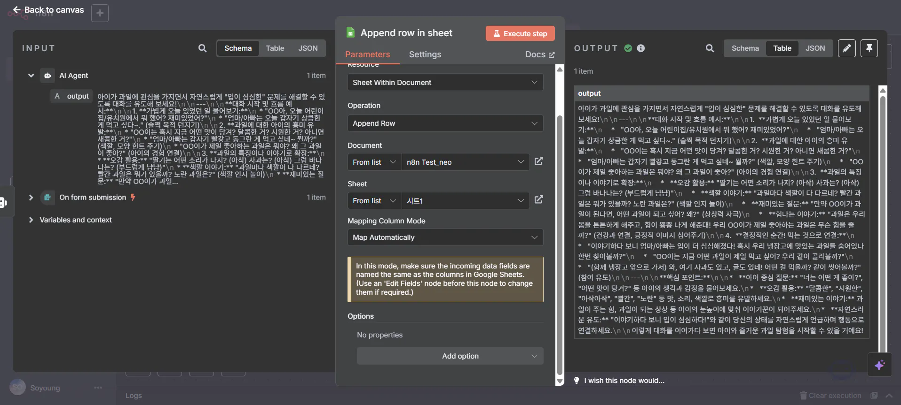The height and width of the screenshot is (405, 901).
Task: Click the Docs external link icon
Action: pyautogui.click(x=552, y=55)
